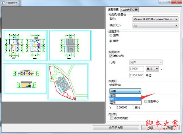Image resolution: width=183 pixels, height=134 pixels.
Task: Click the floor plans sheet in preview
Action: coord(25,45)
